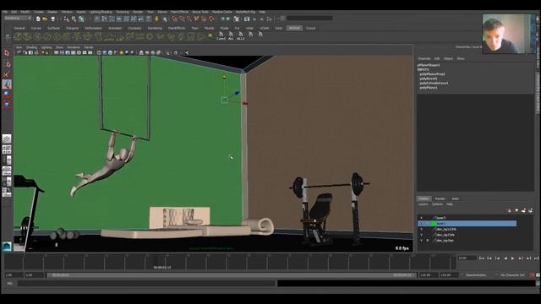Click the New Scene icon

(x=38, y=19)
